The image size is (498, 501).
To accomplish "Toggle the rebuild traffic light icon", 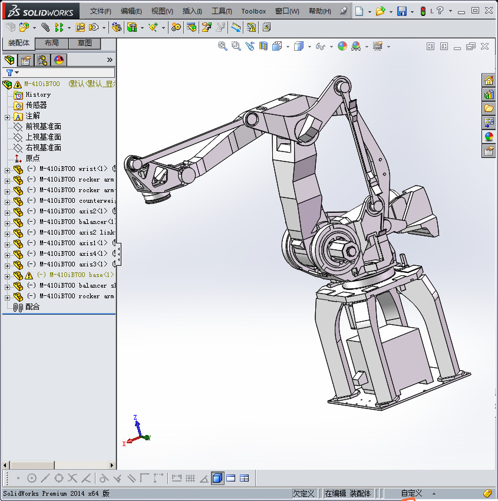I will coord(422,11).
